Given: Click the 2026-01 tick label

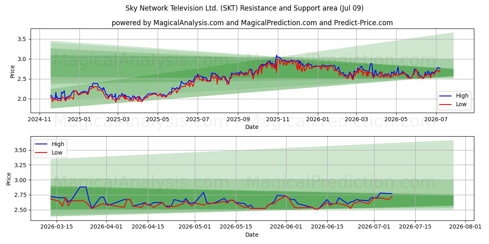Looking at the screenshot, I should pos(318,119).
